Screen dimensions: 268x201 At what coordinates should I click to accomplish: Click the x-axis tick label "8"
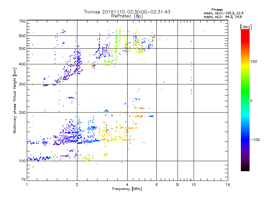(x=178, y=185)
